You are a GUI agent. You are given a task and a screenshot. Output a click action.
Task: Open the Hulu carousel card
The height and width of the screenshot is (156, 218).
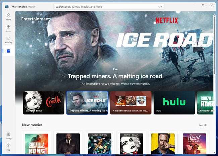(174, 103)
